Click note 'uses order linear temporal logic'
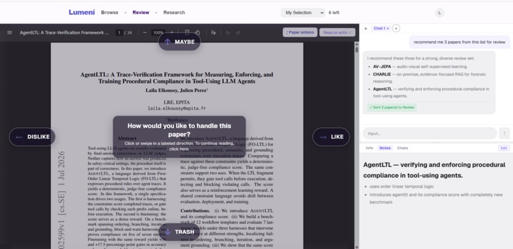Viewport: 513px width, 249px height. point(402,187)
